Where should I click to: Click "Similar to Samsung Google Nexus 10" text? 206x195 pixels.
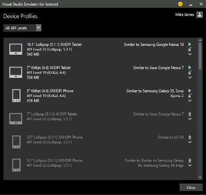[x=154, y=44]
